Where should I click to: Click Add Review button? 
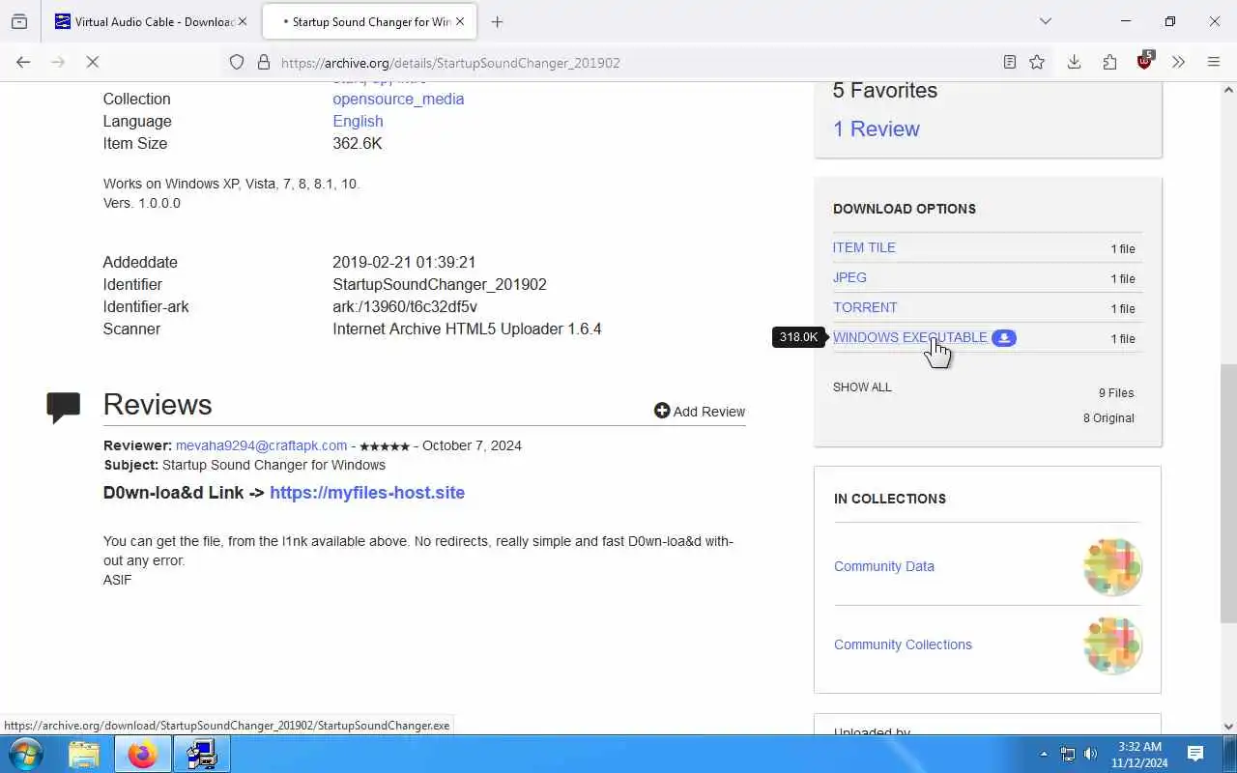pos(700,411)
